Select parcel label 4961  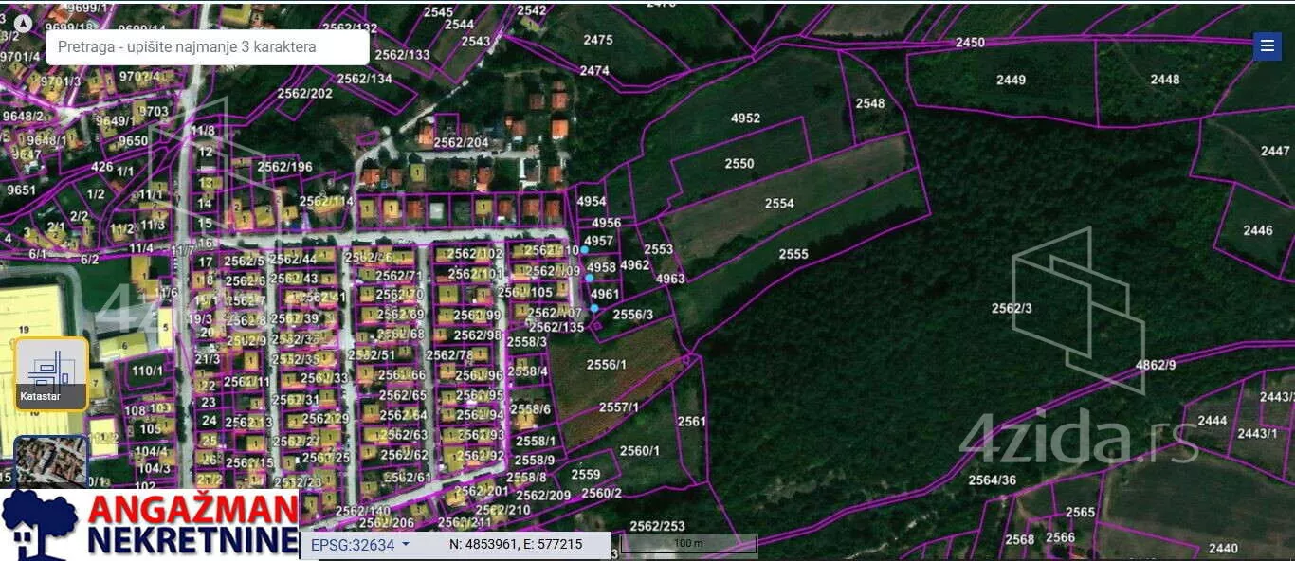(605, 295)
